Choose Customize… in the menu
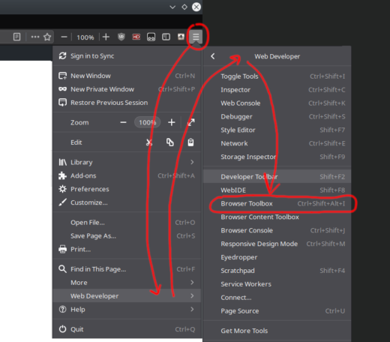 tap(127, 202)
